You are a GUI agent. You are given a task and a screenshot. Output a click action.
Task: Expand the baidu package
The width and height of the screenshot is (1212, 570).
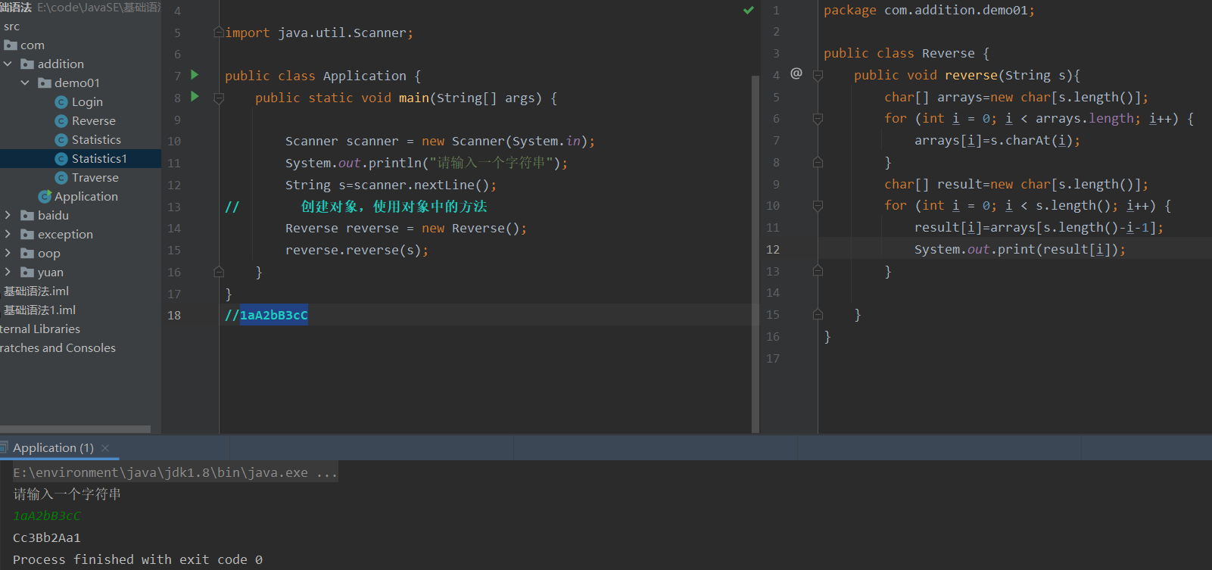(x=8, y=216)
